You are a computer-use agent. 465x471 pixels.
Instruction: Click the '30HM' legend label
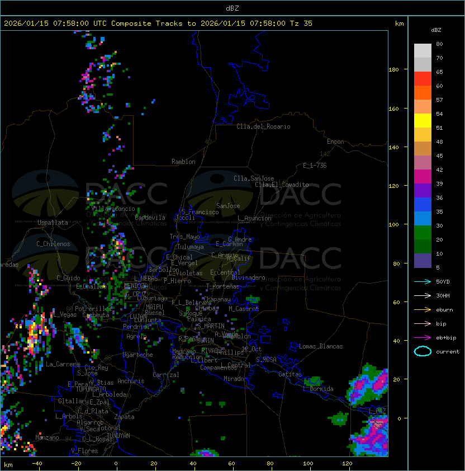click(x=443, y=295)
